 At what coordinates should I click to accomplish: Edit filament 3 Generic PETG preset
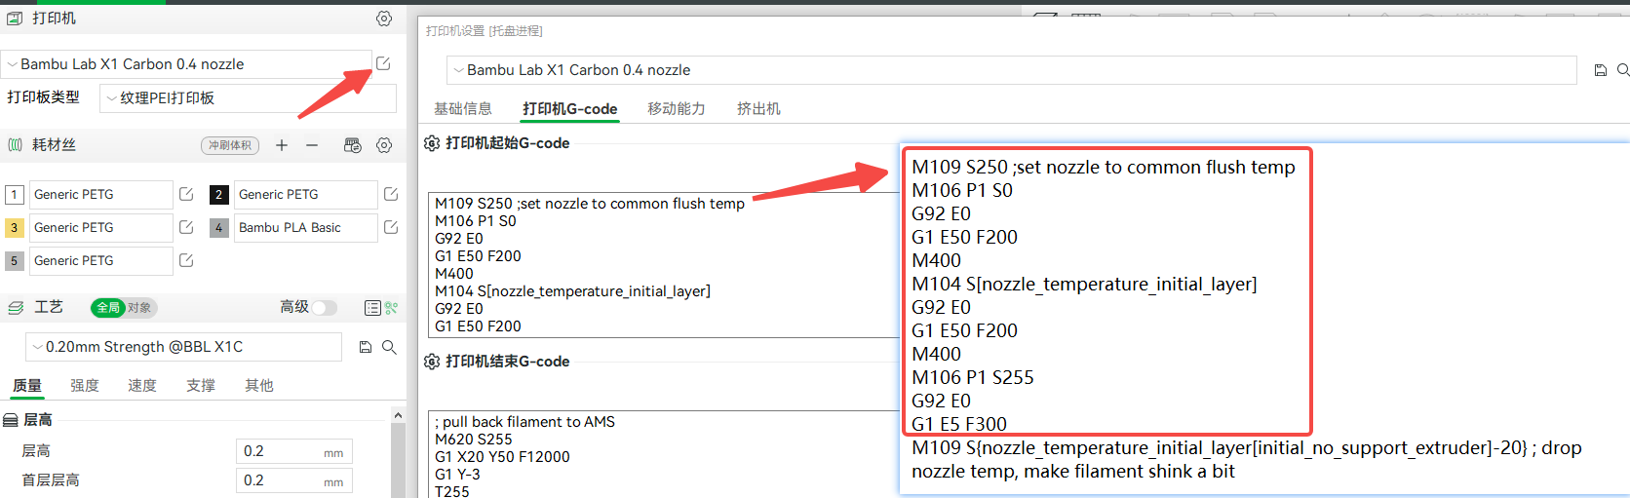pyautogui.click(x=186, y=227)
